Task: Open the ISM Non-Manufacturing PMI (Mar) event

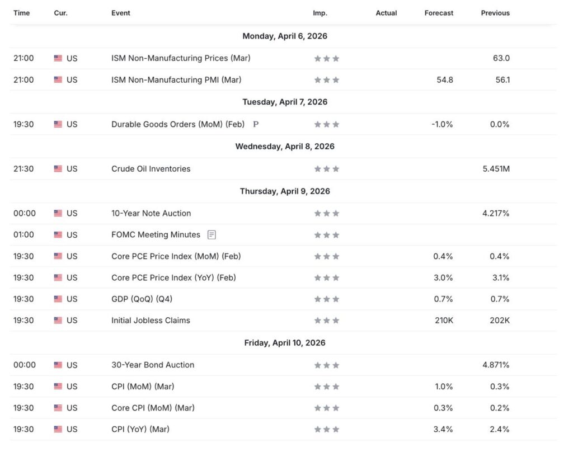Action: click(176, 80)
